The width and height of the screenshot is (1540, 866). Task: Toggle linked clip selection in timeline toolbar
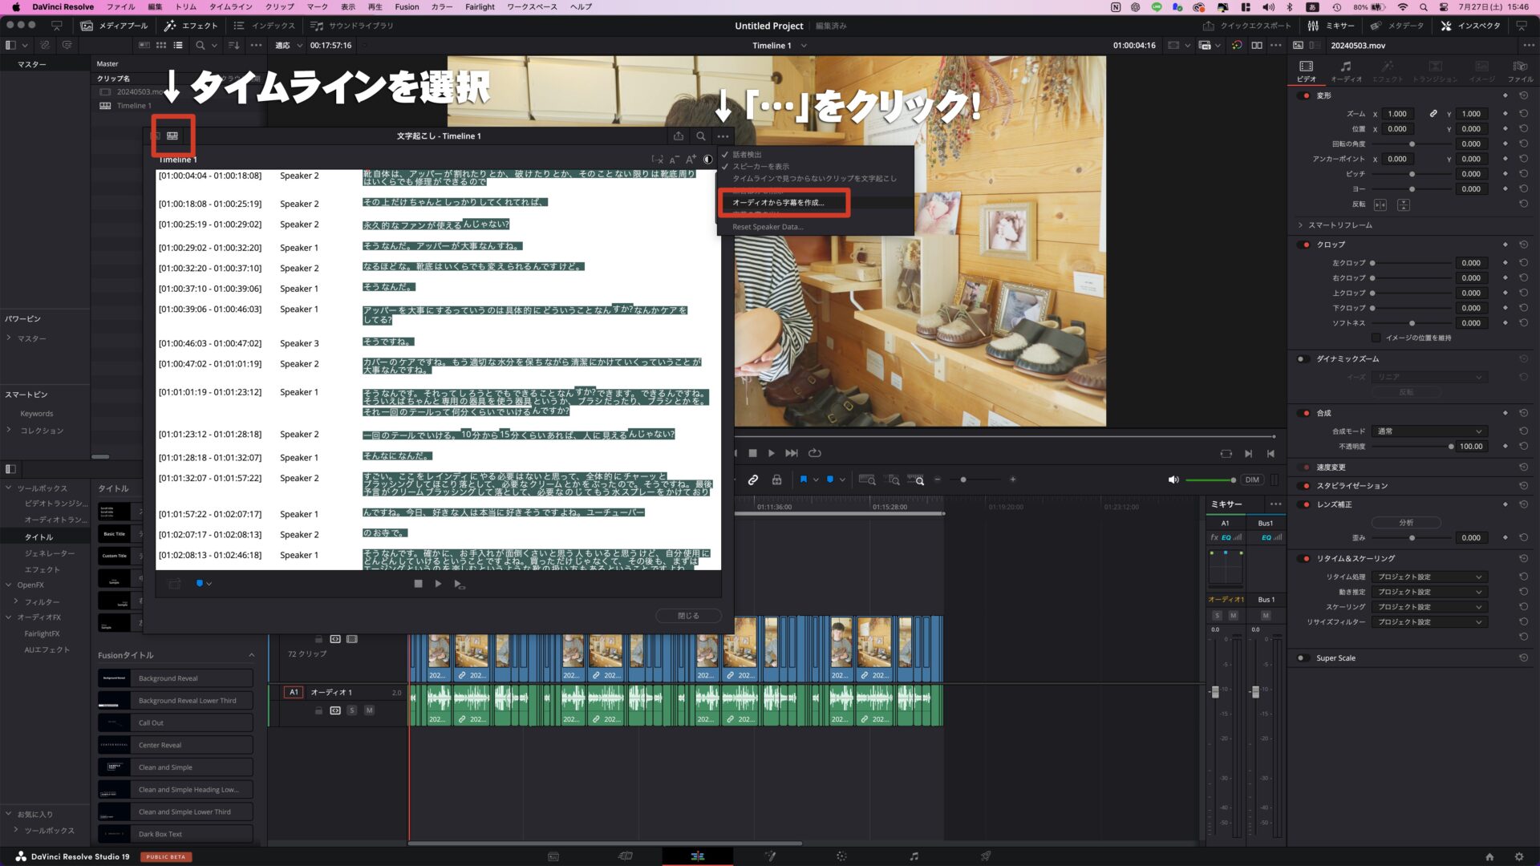pos(753,480)
